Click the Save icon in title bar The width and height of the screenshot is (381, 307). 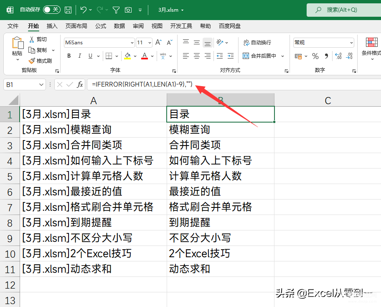pos(68,10)
